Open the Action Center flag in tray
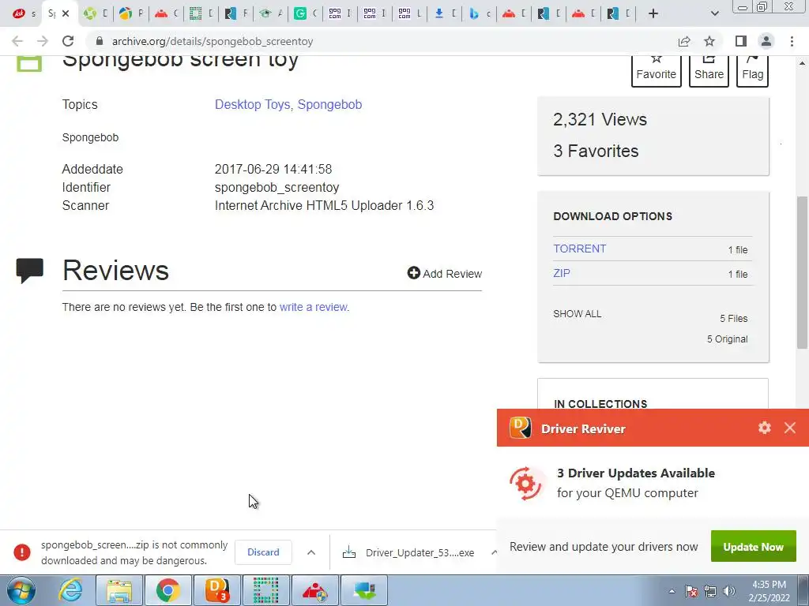 click(x=690, y=591)
